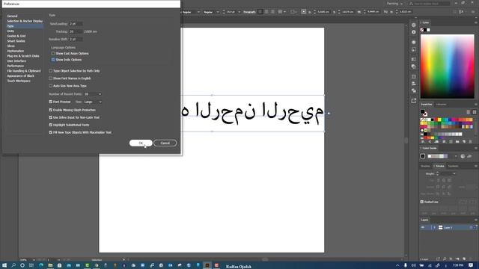Screen dimensions: 479x269
Task: Open Swatch Libraries menu icon
Action: [x=423, y=142]
